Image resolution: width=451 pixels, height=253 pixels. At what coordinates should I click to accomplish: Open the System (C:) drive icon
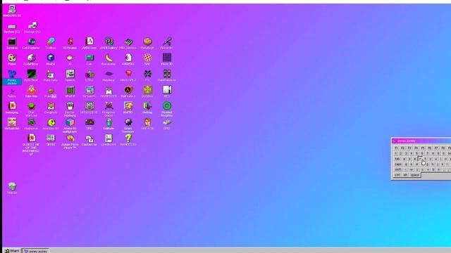coord(12,28)
